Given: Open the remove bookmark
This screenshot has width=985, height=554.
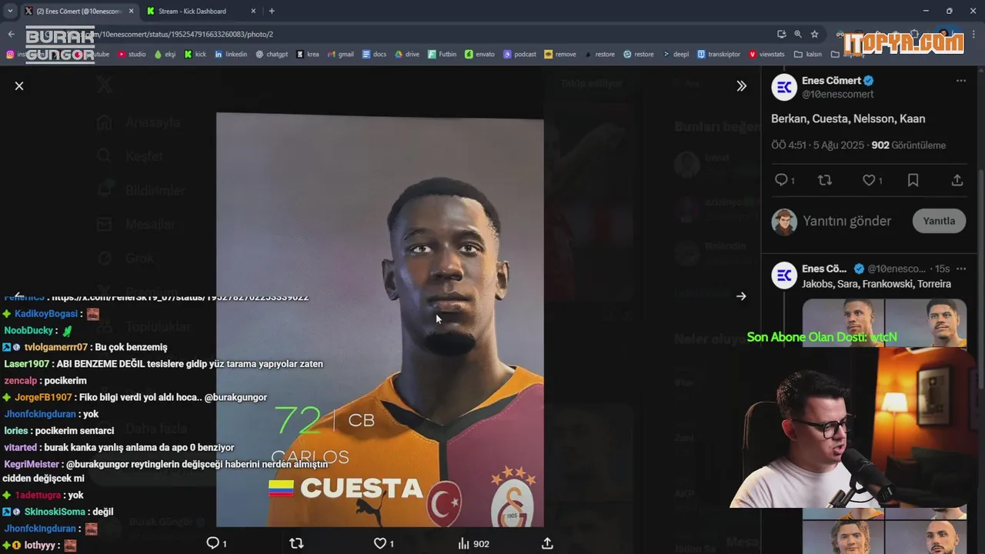Looking at the screenshot, I should [560, 55].
